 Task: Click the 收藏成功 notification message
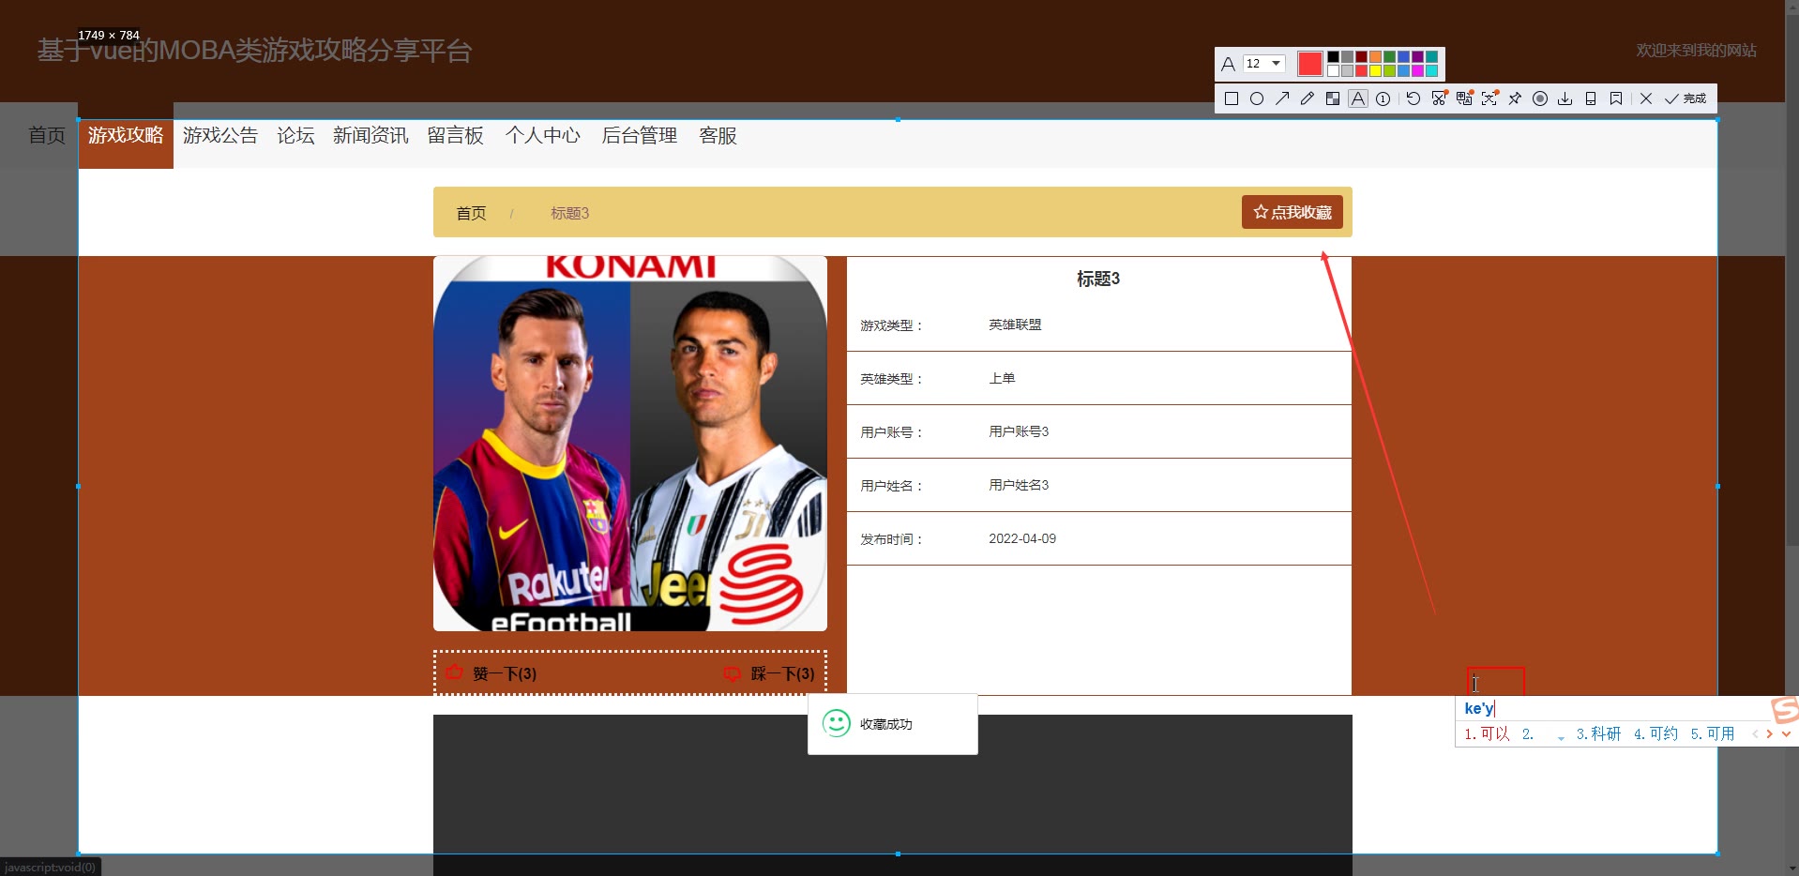click(893, 724)
